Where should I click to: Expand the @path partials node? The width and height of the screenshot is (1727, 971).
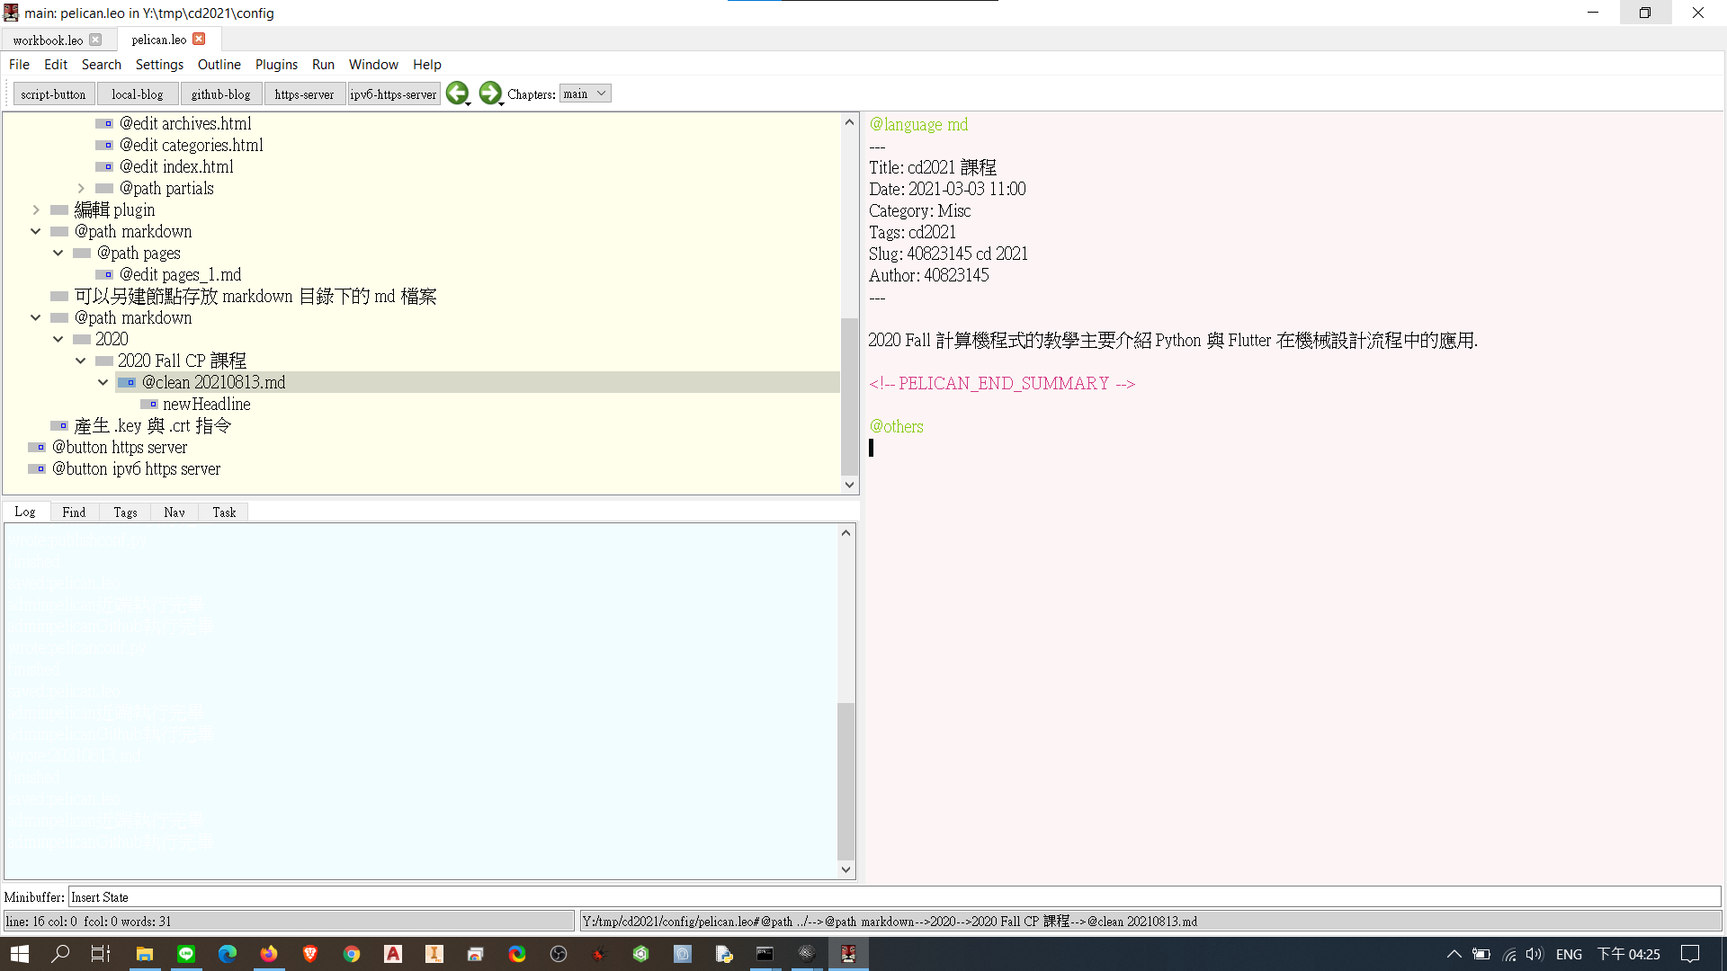pyautogui.click(x=81, y=189)
